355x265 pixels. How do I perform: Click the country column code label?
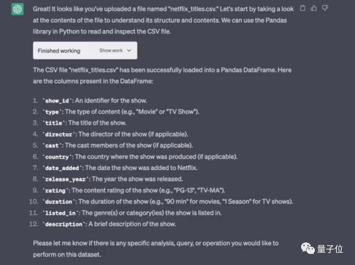pos(57,157)
